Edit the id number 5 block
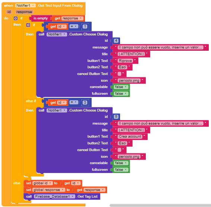Screen dimensions: 211x207 (x=116, y=117)
